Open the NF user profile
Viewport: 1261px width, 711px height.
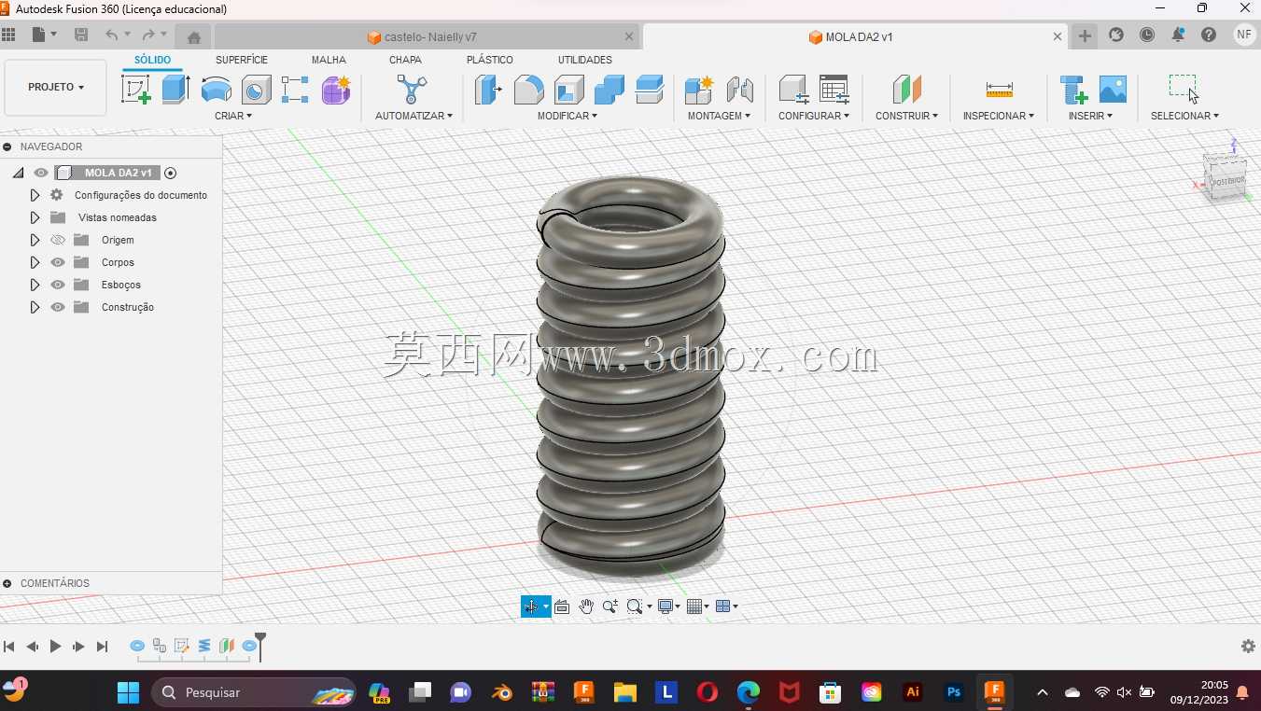pyautogui.click(x=1244, y=35)
